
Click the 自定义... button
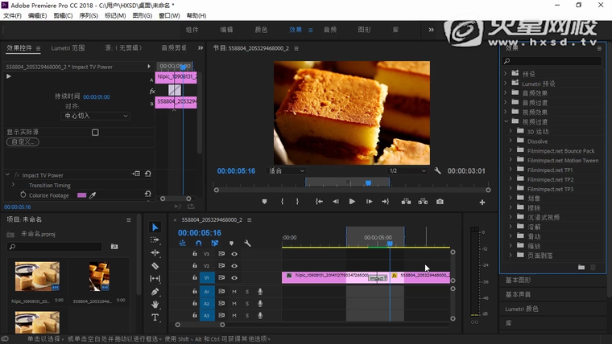[x=23, y=141]
